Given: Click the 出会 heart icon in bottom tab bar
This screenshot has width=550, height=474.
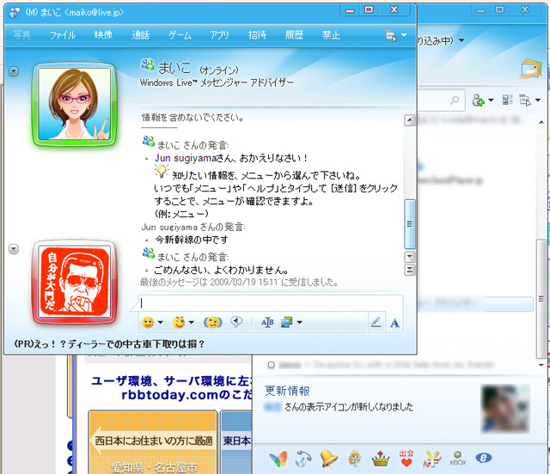Looking at the screenshot, I should point(406,459).
